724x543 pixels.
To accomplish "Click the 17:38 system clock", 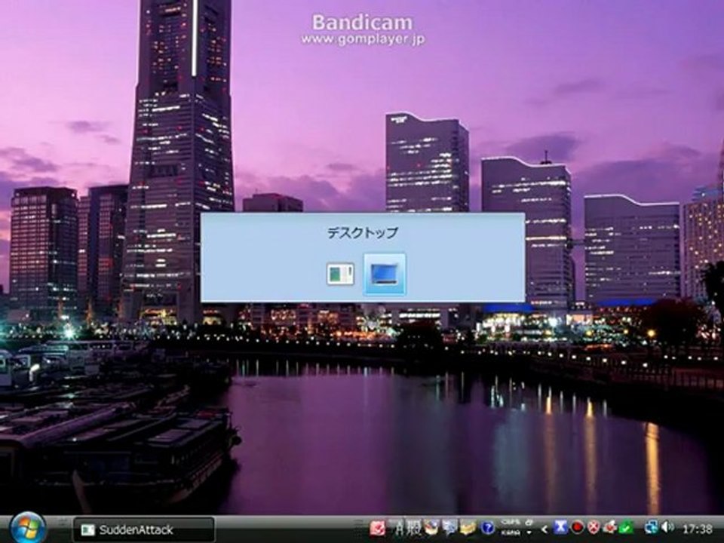I will (x=697, y=529).
